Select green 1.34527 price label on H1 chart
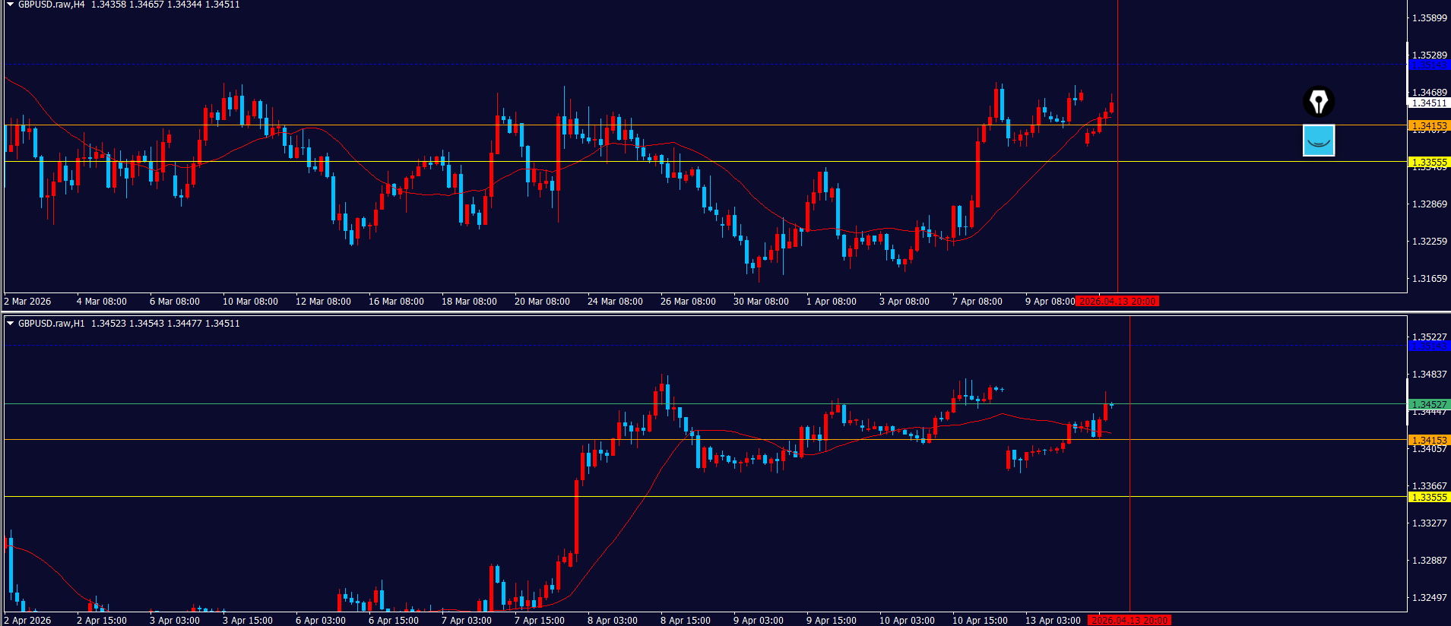 [1429, 404]
